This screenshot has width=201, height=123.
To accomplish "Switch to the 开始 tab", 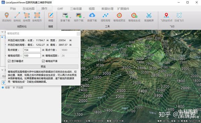I will click(13, 9).
